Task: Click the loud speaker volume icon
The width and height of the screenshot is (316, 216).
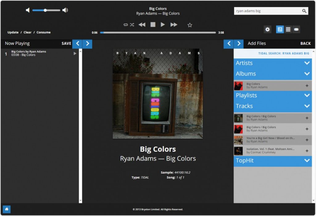Action: pos(65,10)
